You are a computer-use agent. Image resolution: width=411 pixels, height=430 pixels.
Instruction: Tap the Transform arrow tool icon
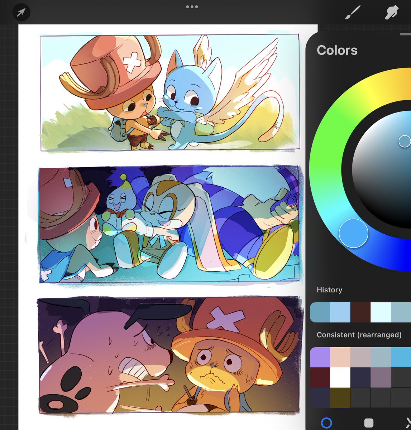point(21,13)
